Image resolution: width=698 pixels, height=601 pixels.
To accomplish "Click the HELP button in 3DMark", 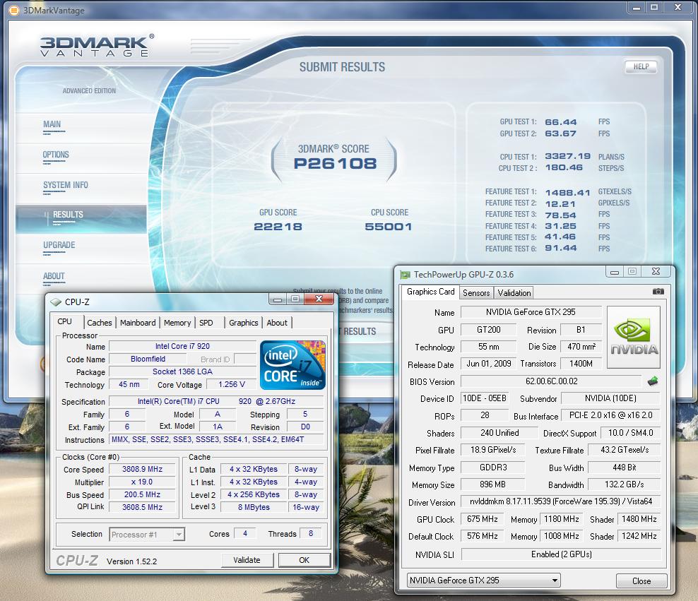I will (641, 66).
